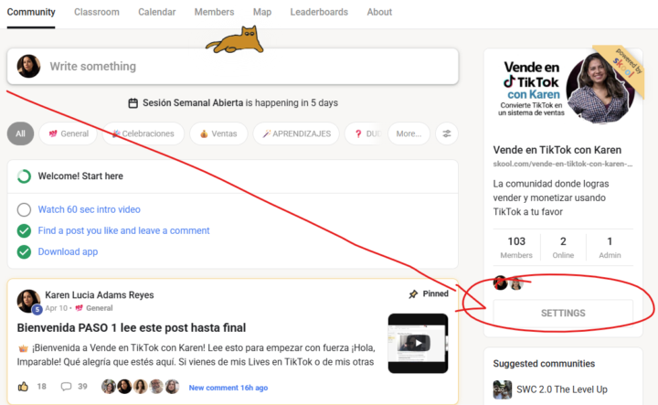Toggle the Find a post you like checkmark
The height and width of the screenshot is (405, 658).
tap(24, 230)
